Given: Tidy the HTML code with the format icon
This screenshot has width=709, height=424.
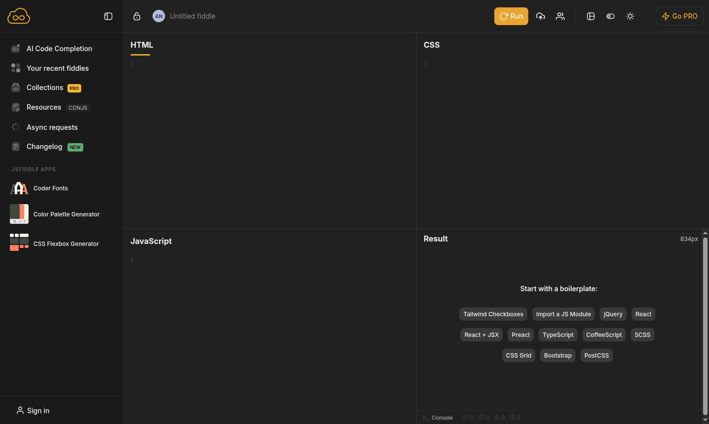Looking at the screenshot, I should (404, 45).
